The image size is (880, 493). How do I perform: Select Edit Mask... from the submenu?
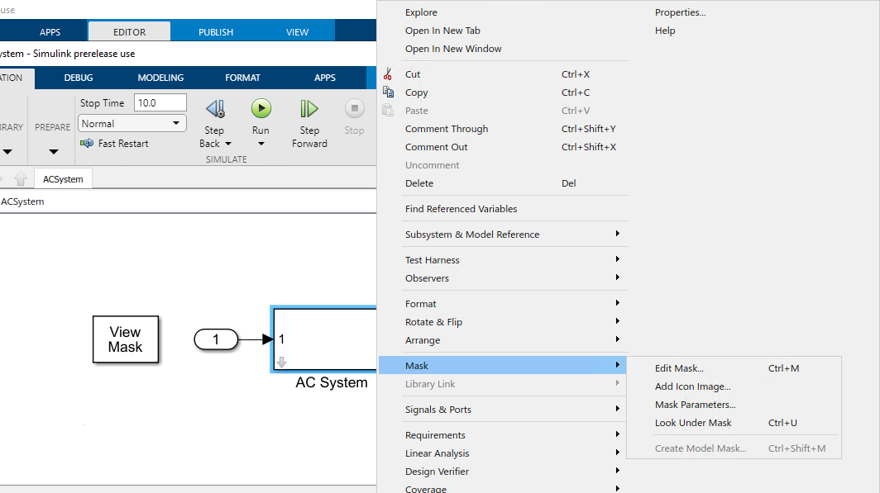pos(679,368)
